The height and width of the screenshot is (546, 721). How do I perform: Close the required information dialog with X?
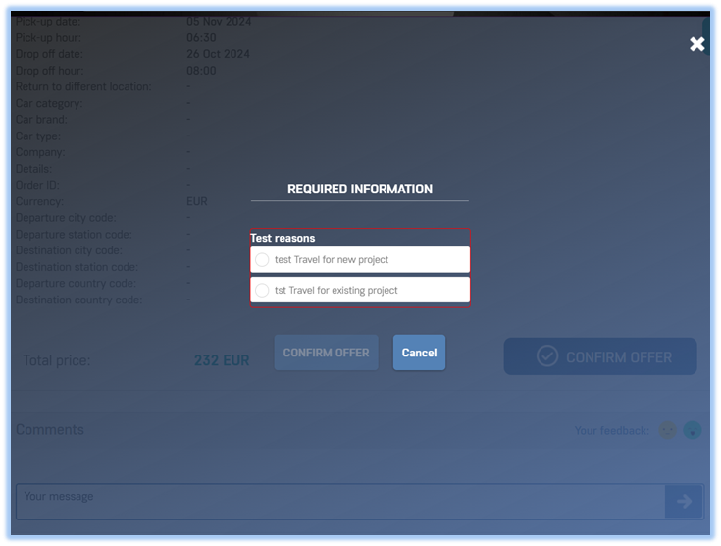click(x=696, y=44)
